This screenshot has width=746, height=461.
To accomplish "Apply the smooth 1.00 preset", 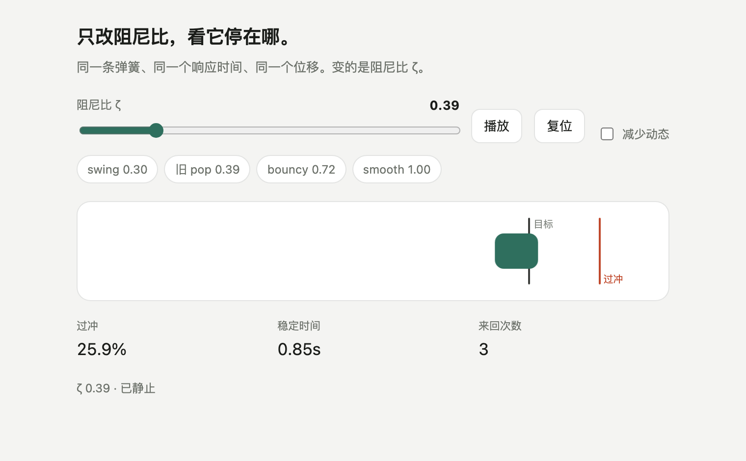I will pyautogui.click(x=397, y=169).
